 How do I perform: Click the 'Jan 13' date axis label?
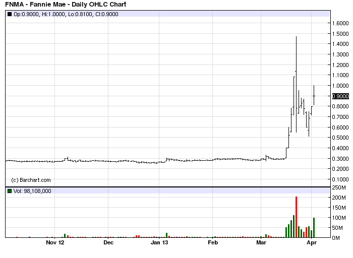point(159,243)
